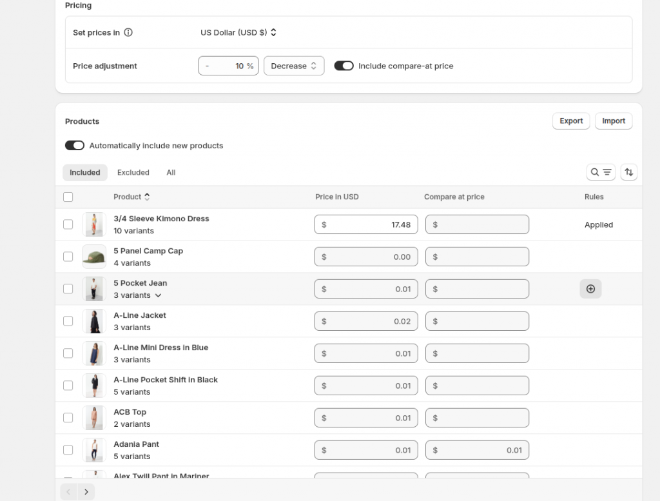Edit Adania Pant compare-at price field
Screen dimensions: 660x501
(477, 450)
